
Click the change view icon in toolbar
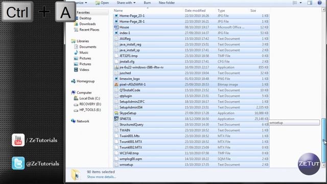[295, 3]
